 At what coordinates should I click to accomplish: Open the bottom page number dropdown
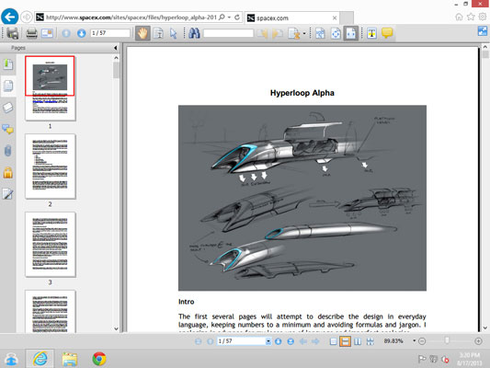point(268,341)
